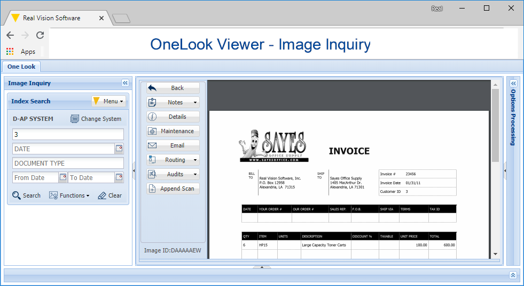
Task: Click the right splitter collapse arrow
Action: tap(505, 170)
